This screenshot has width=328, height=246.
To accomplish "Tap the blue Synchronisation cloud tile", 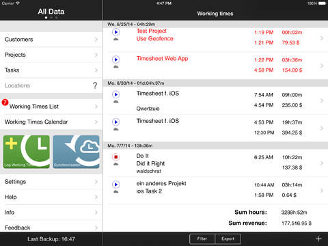I will [77, 152].
